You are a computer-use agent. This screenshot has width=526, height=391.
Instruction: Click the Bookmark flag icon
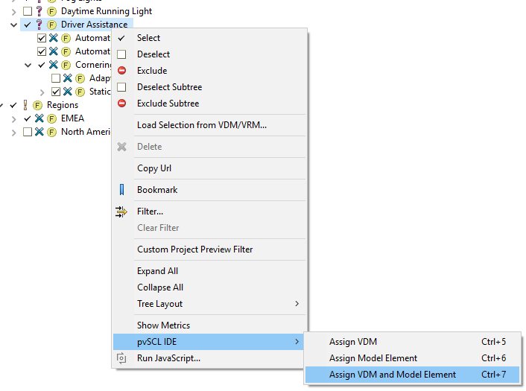pyautogui.click(x=121, y=190)
